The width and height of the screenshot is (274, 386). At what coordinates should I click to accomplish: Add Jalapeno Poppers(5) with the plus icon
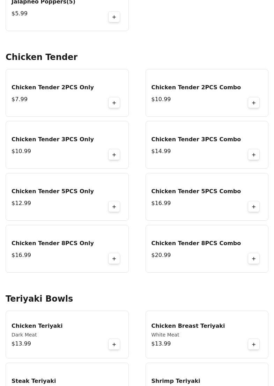[114, 17]
